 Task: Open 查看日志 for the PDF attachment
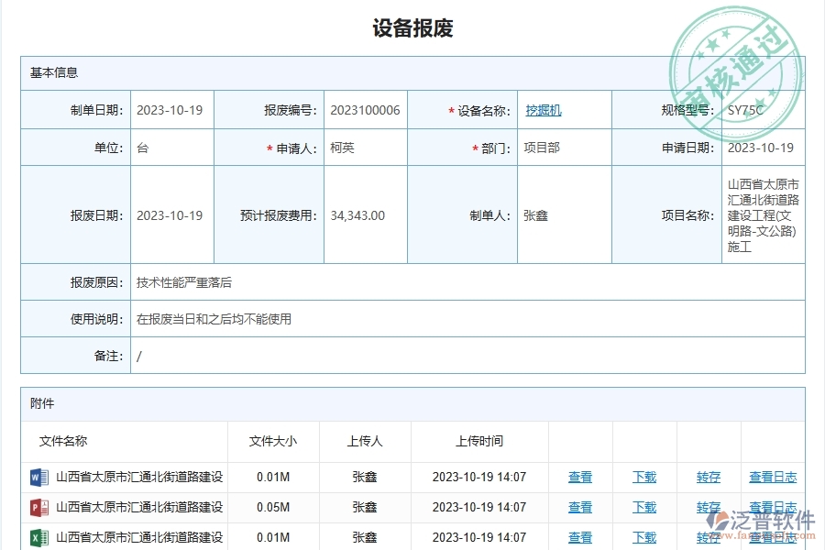click(x=775, y=507)
